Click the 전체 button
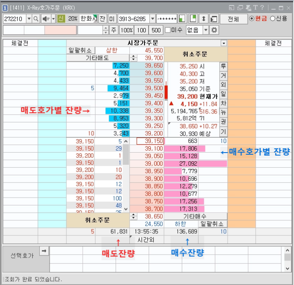Screen dimensions: 294x285 234,19
